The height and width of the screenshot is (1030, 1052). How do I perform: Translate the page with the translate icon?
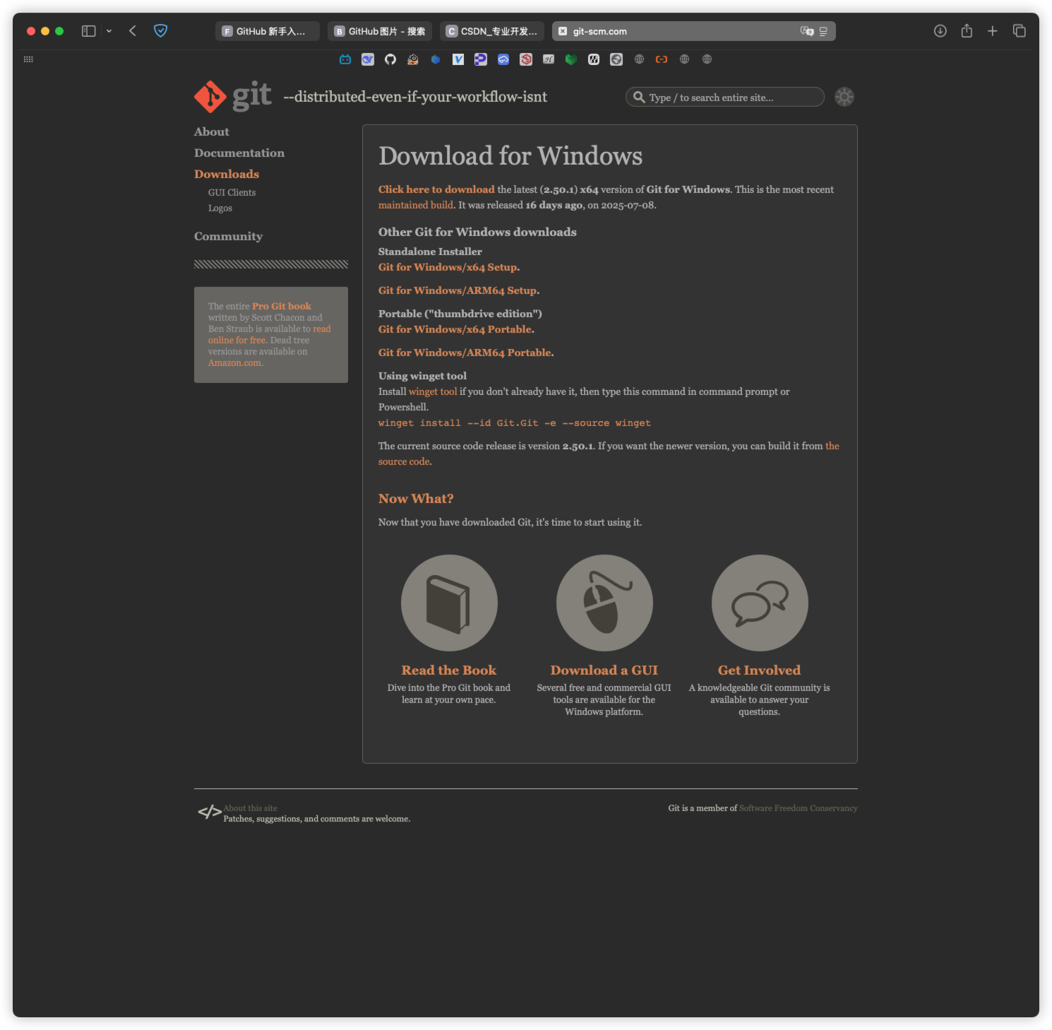[x=807, y=31]
